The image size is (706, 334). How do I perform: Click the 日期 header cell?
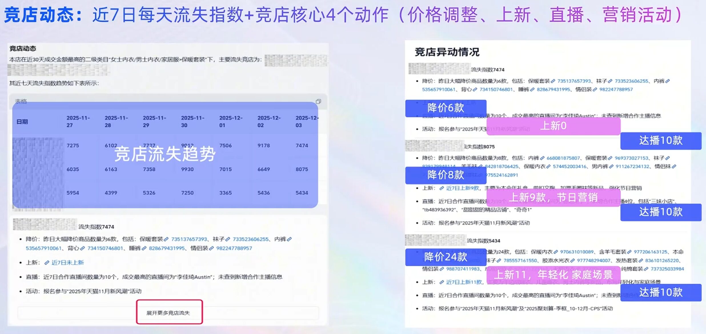pyautogui.click(x=22, y=122)
